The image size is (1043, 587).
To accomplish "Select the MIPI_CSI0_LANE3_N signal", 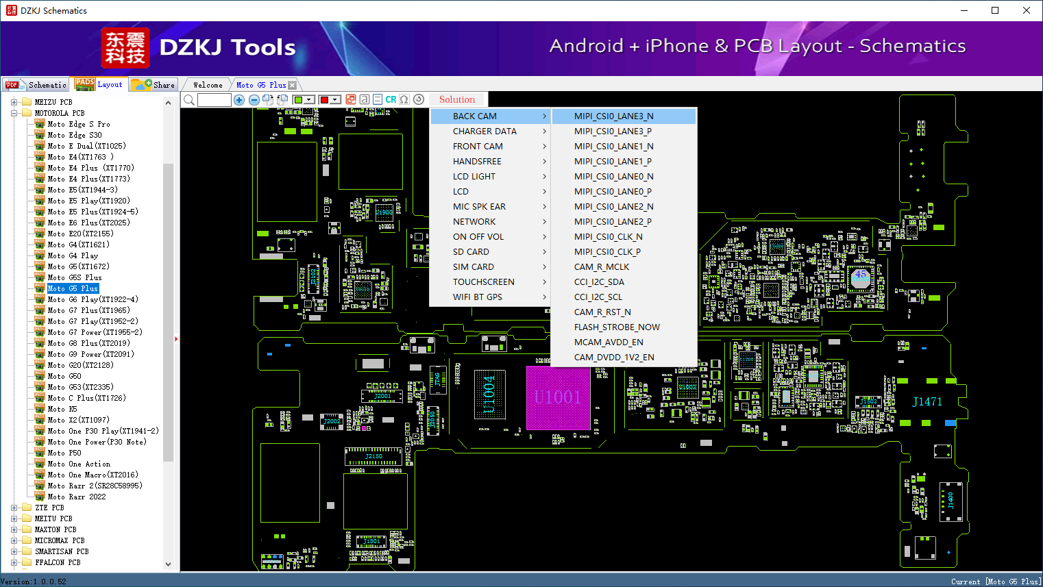I will pos(624,116).
